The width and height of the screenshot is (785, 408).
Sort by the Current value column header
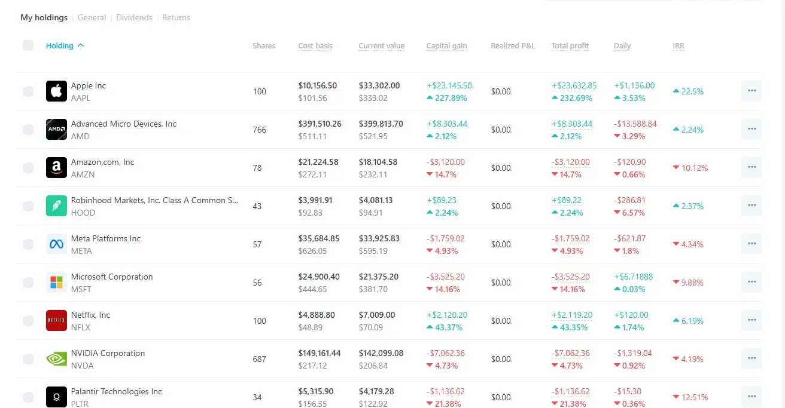click(382, 46)
